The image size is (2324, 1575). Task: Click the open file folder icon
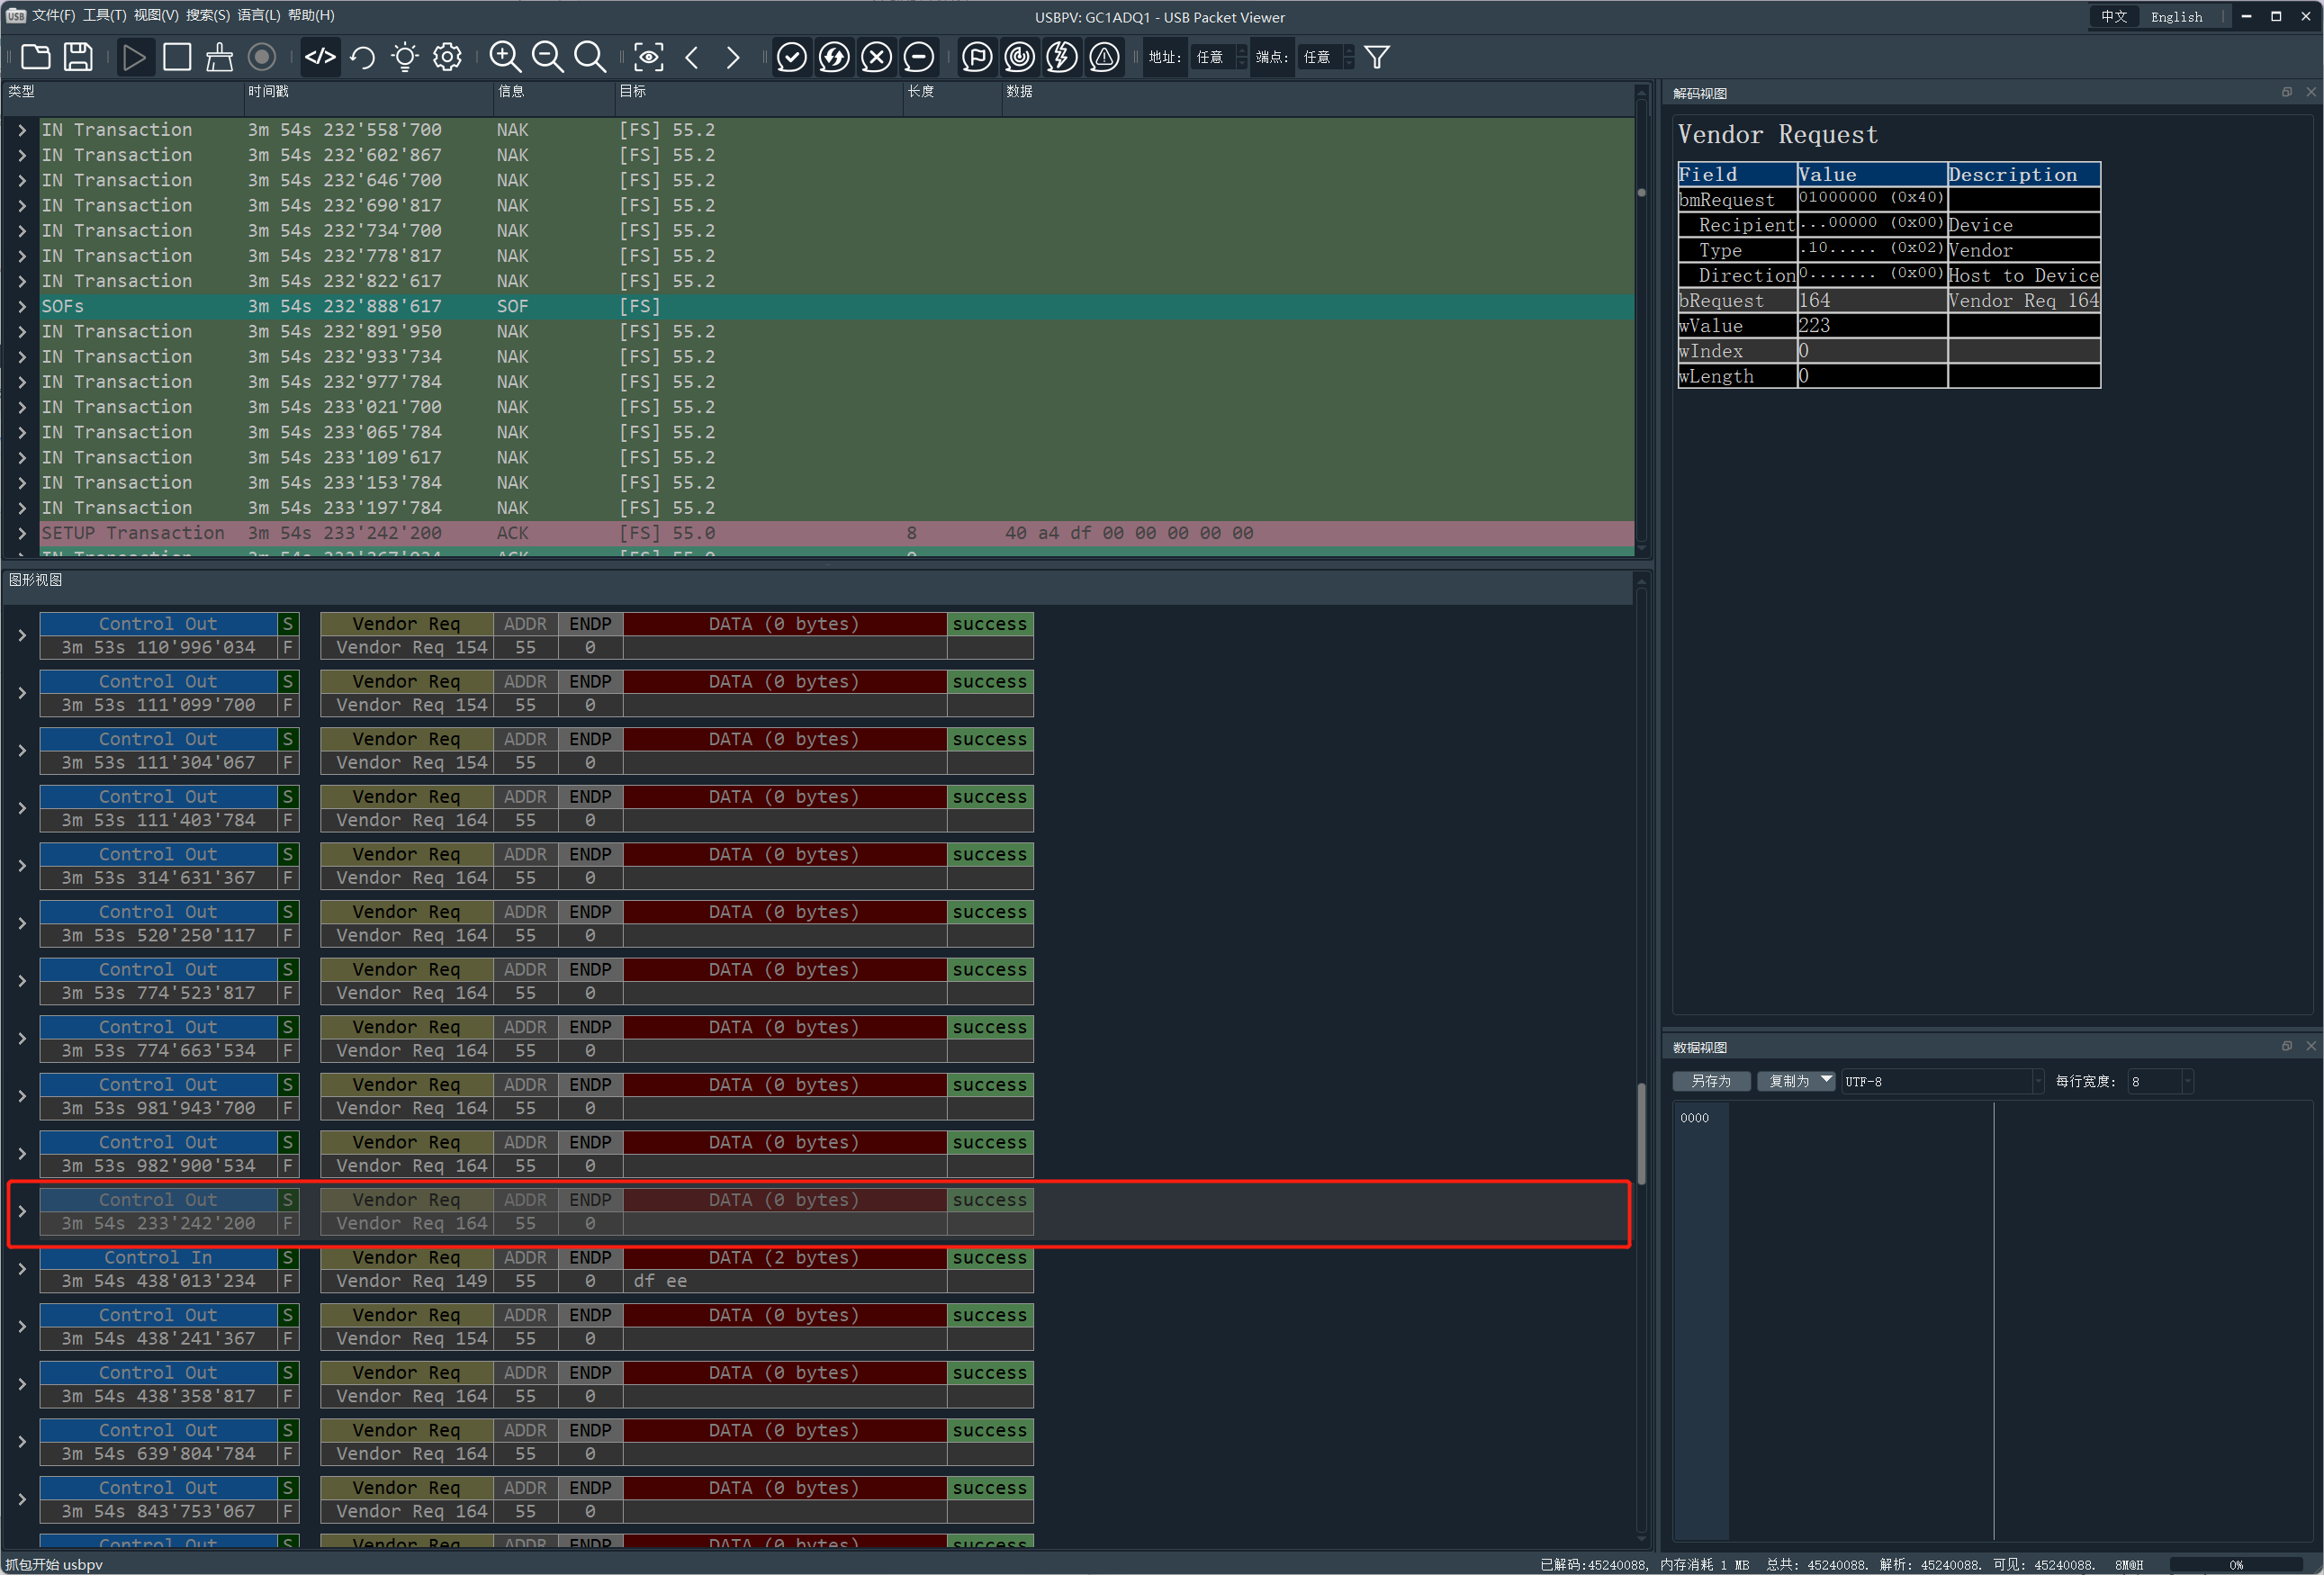coord(36,57)
